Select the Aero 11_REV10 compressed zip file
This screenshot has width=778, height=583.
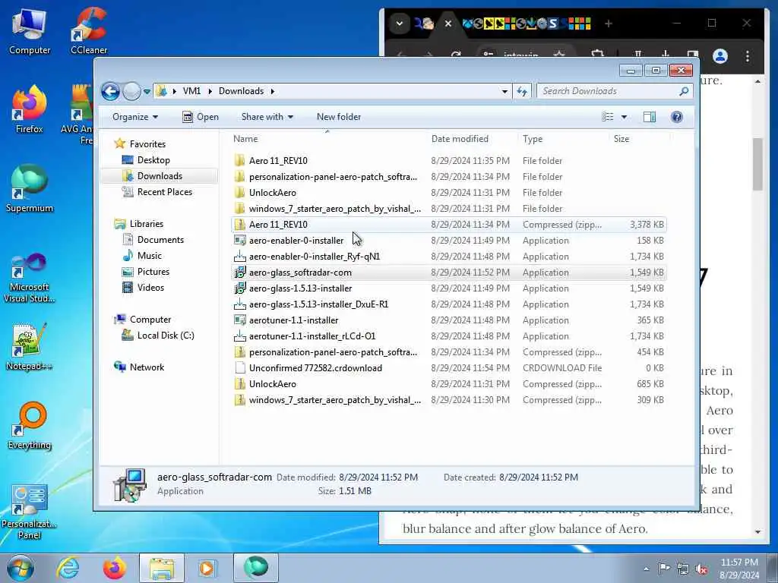point(448,225)
